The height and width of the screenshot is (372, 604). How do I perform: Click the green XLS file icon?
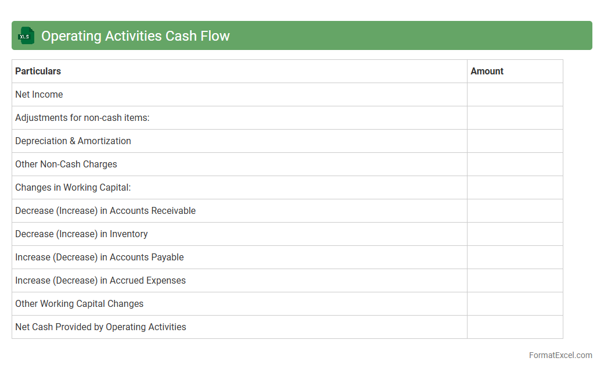tap(26, 36)
